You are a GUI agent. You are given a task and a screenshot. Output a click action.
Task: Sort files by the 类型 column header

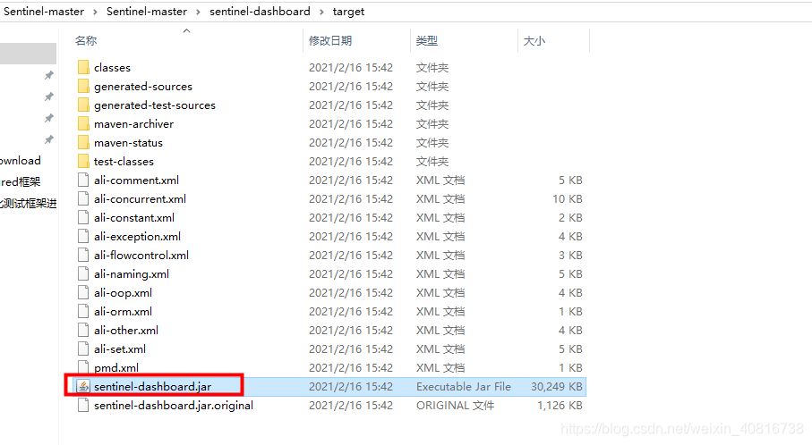[x=427, y=41]
